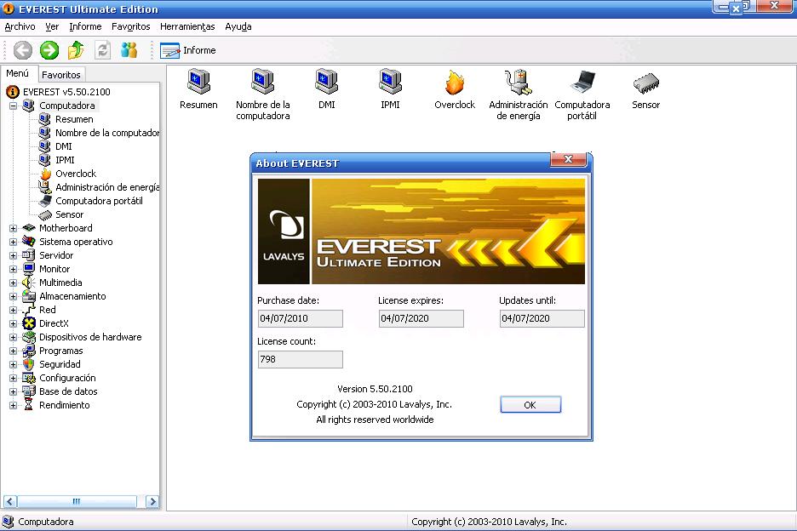
Task: Open the Herramientas menu
Action: (187, 26)
